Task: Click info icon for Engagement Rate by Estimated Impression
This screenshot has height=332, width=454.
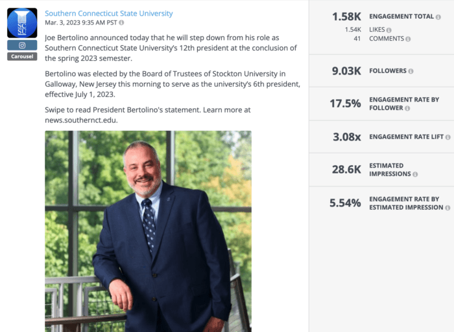Action: (447, 208)
